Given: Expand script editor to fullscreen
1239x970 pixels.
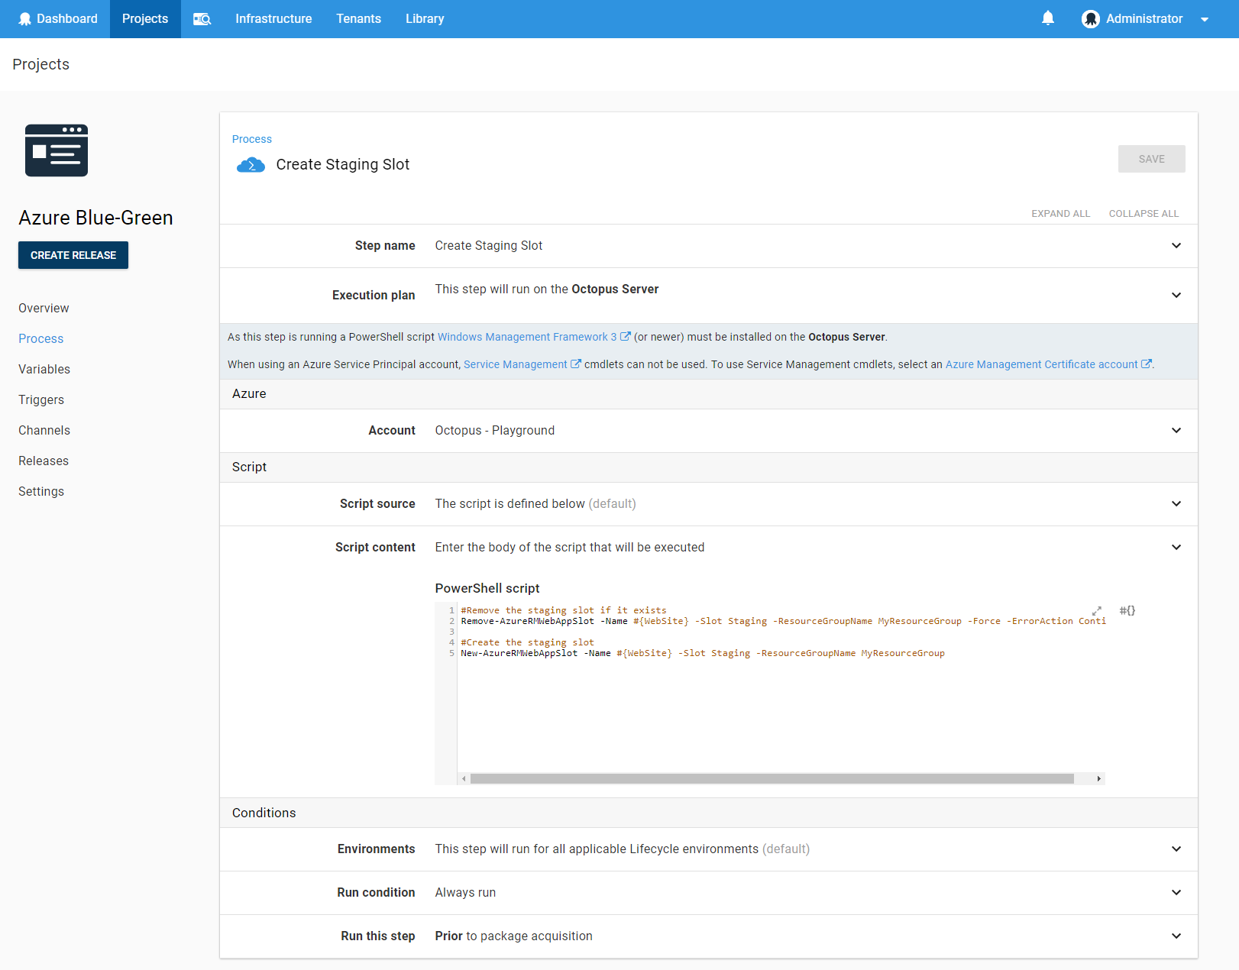Looking at the screenshot, I should coord(1097,611).
